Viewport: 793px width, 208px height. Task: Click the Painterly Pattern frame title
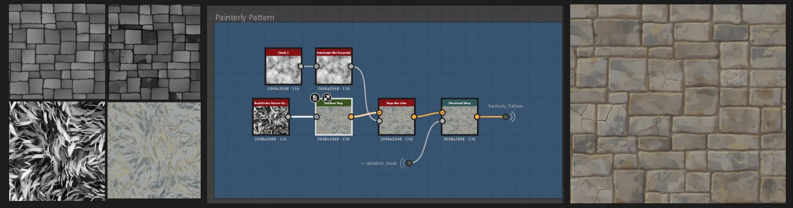(245, 17)
